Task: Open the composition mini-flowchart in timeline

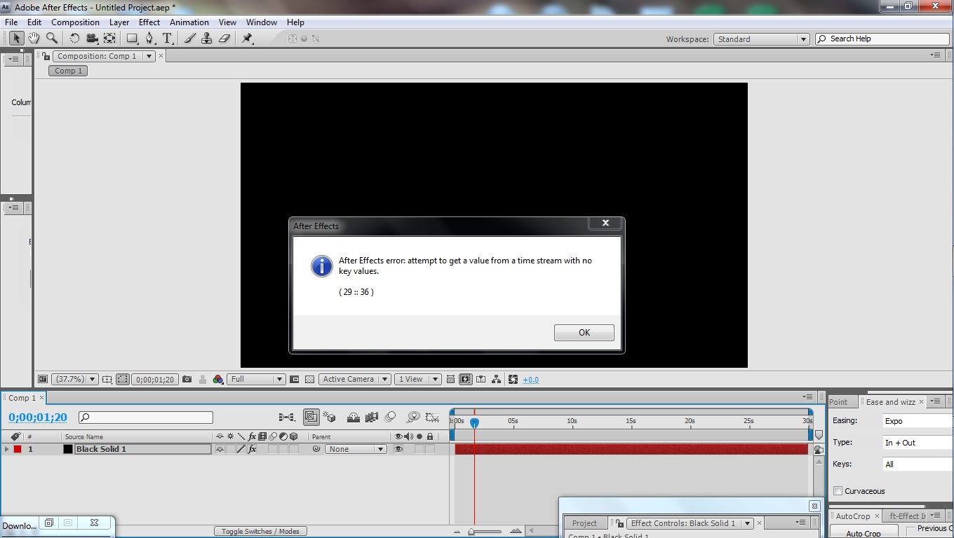Action: tap(287, 417)
